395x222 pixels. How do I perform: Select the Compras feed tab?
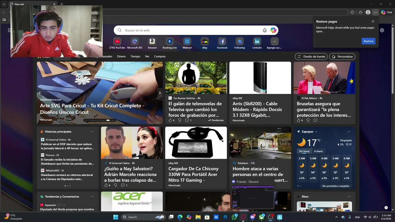160,56
